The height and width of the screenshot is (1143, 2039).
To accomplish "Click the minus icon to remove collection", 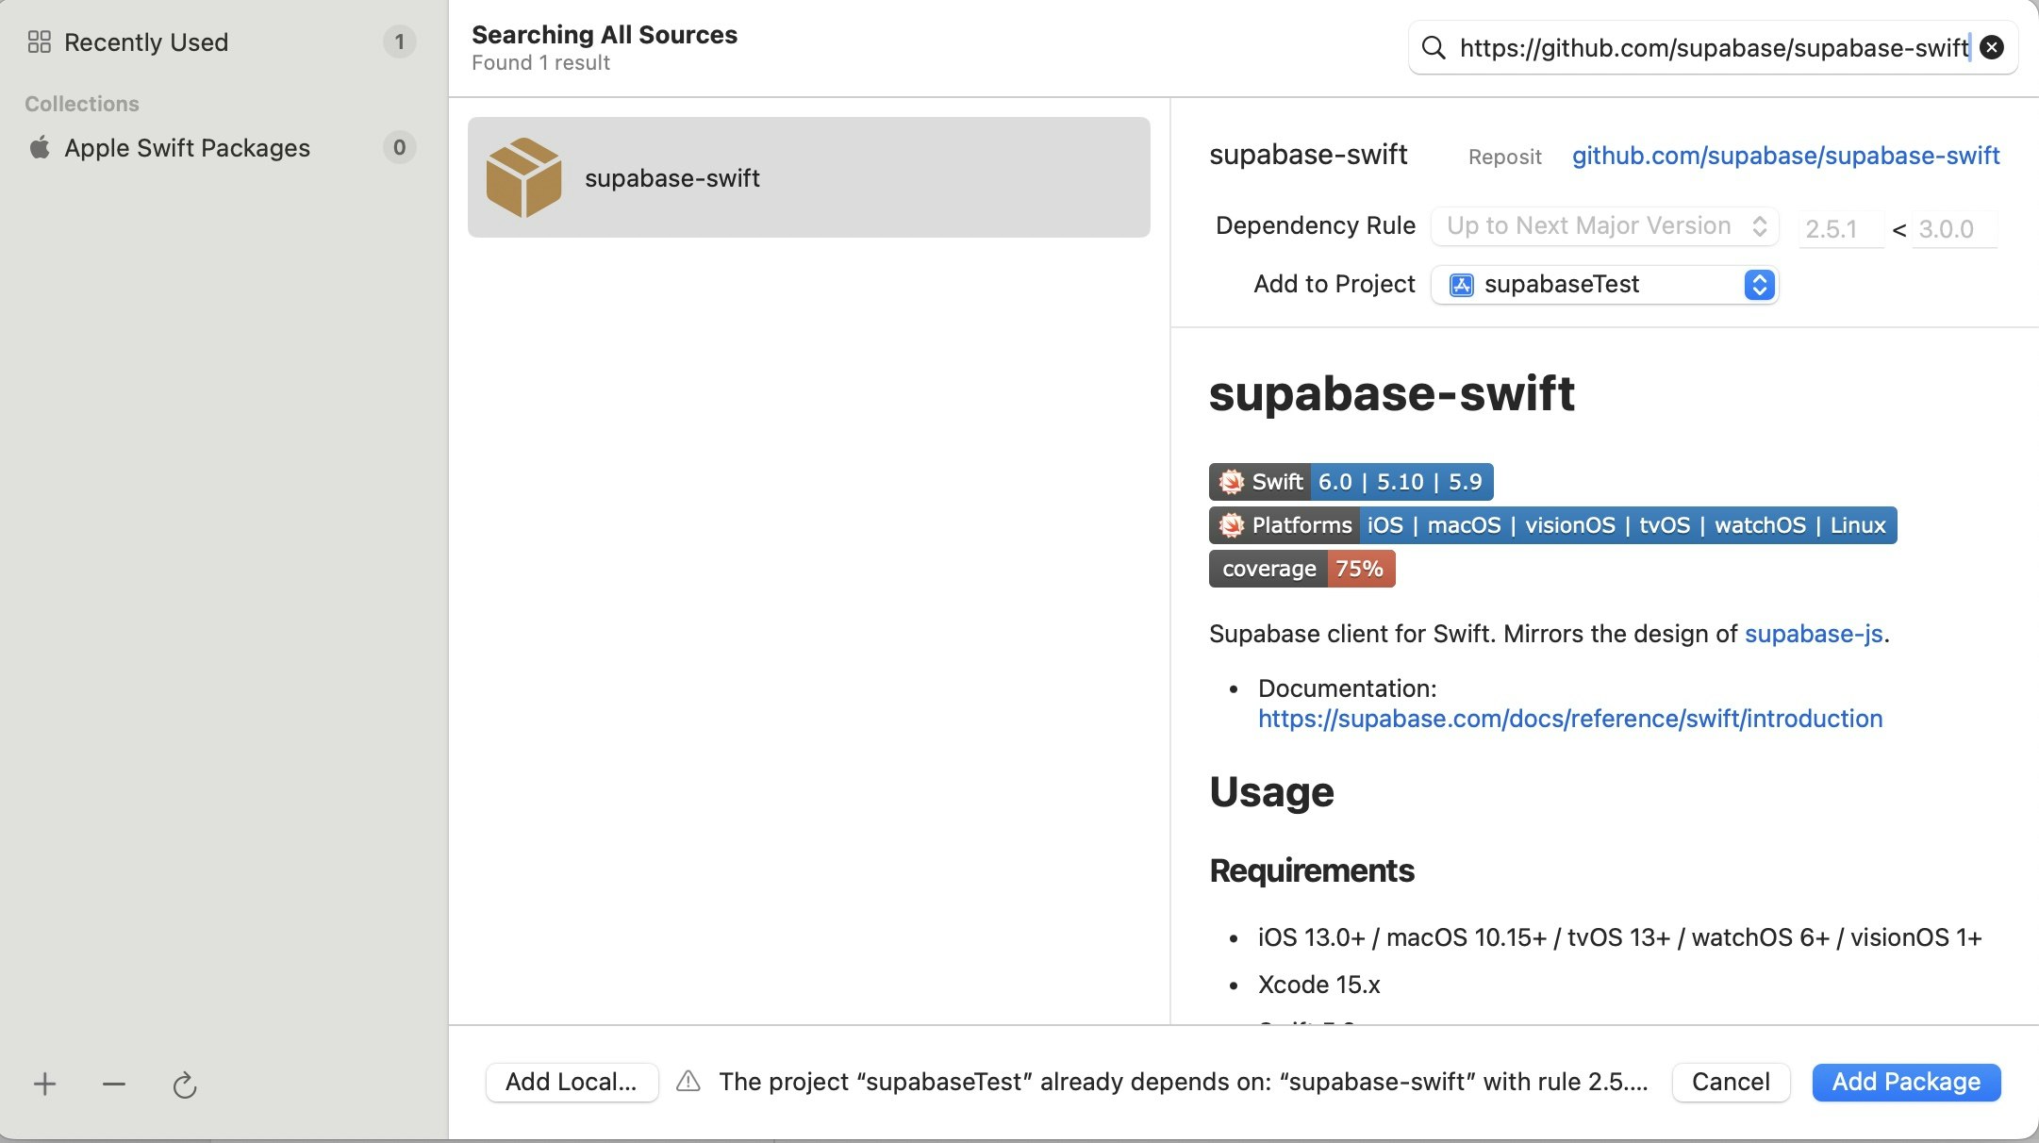I will click(114, 1085).
